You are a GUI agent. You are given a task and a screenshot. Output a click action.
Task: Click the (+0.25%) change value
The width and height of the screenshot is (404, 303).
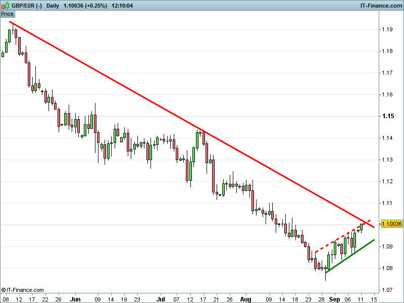coord(97,6)
